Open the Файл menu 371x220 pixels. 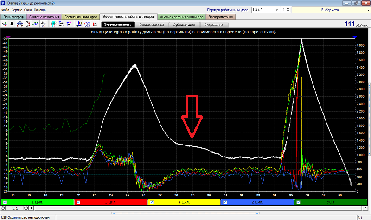pyautogui.click(x=5, y=10)
